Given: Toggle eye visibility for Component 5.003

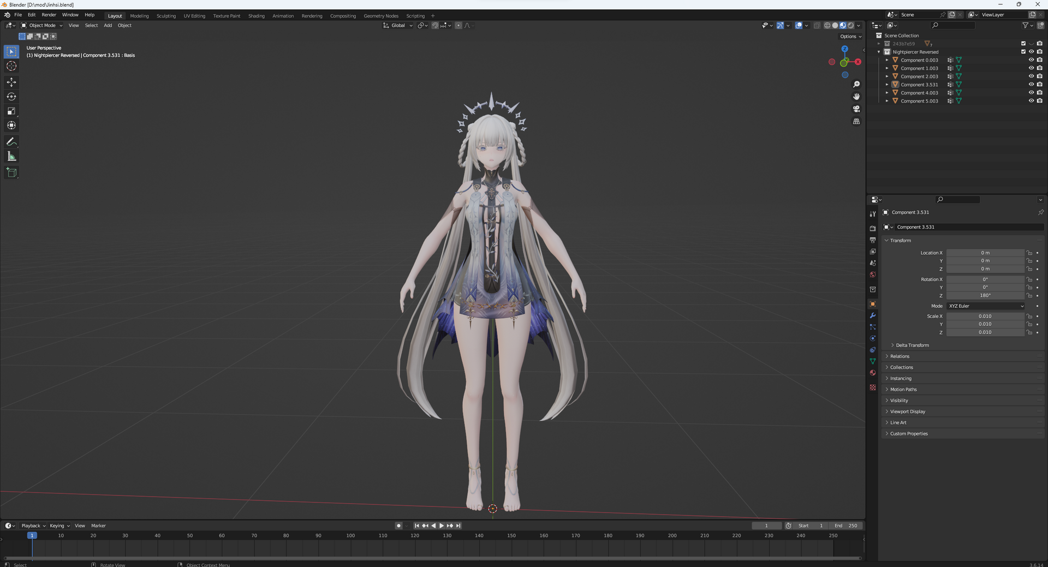Looking at the screenshot, I should pos(1031,101).
